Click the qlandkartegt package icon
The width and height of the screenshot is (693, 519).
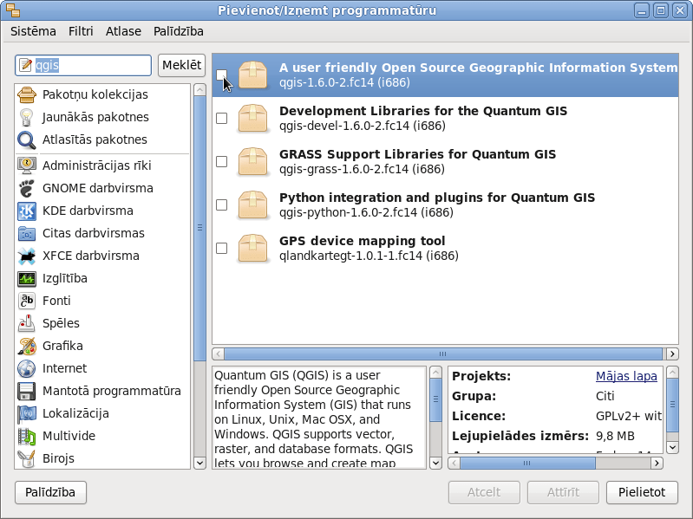[x=252, y=248]
